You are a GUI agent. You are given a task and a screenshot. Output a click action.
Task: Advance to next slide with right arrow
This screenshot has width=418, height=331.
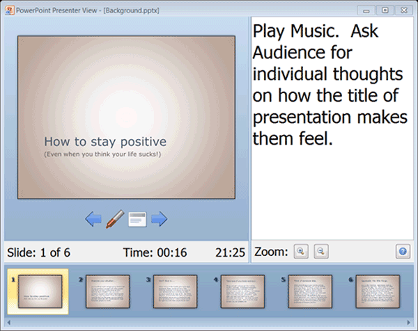[x=160, y=219]
